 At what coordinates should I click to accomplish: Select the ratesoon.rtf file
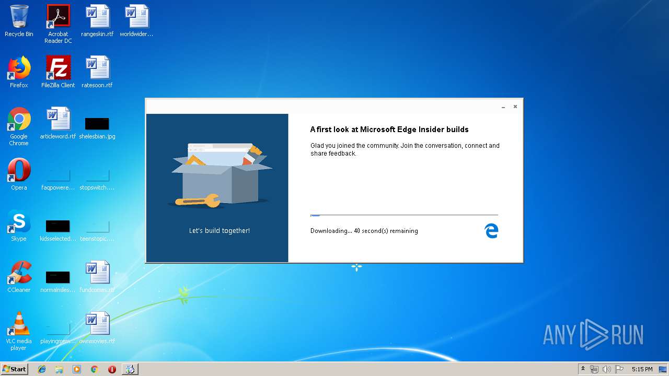[97, 72]
